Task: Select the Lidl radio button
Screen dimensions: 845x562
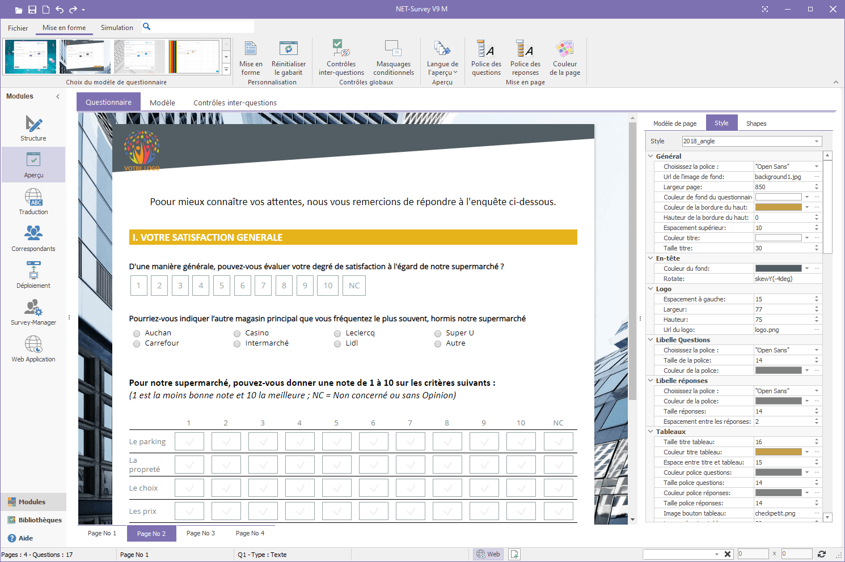Action: pos(337,344)
